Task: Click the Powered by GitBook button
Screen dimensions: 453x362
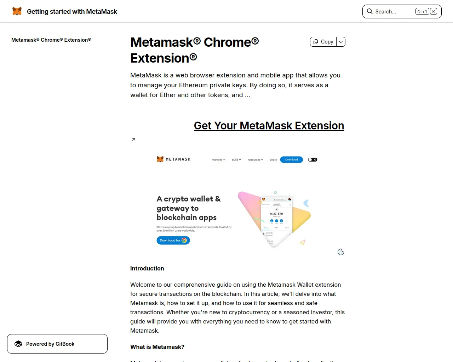Action: tap(57, 344)
